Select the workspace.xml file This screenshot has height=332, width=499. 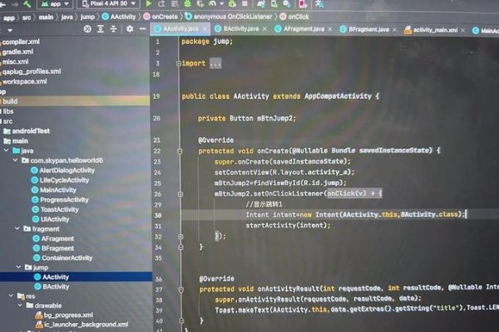pos(24,81)
